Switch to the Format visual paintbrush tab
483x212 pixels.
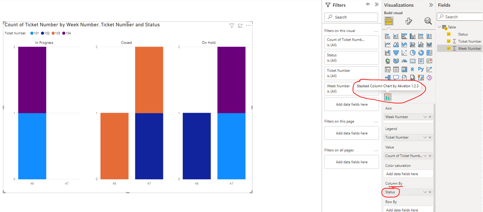click(x=409, y=21)
